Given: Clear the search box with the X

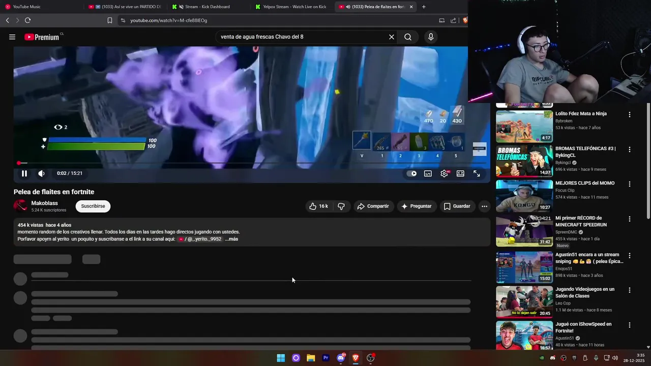Looking at the screenshot, I should pos(392,37).
